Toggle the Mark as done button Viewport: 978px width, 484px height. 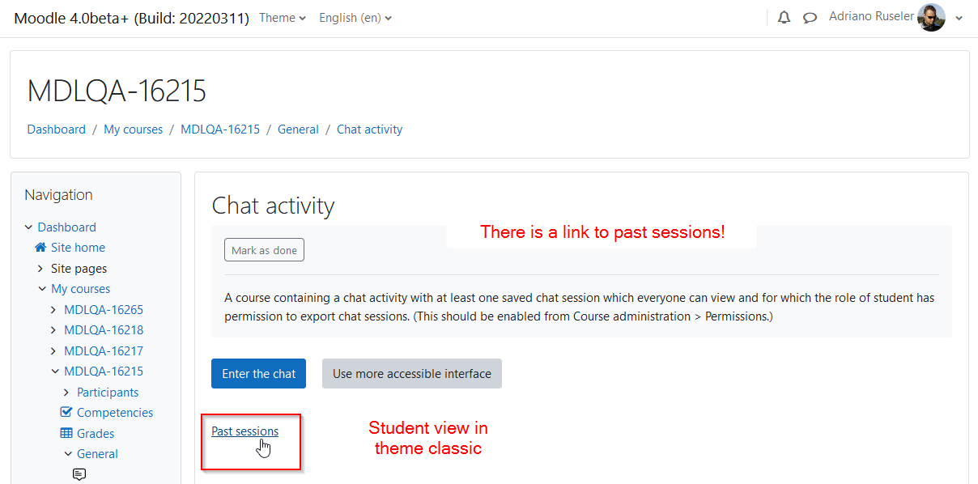tap(264, 250)
